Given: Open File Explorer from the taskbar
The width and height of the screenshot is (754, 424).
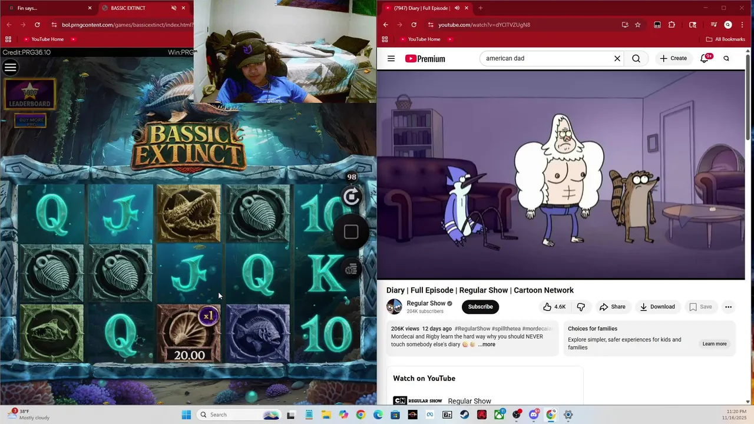Looking at the screenshot, I should click(326, 415).
